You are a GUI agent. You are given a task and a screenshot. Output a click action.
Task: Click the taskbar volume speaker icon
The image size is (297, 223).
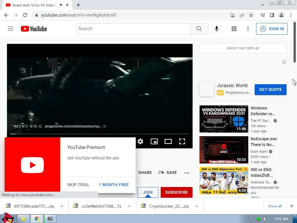265,219
